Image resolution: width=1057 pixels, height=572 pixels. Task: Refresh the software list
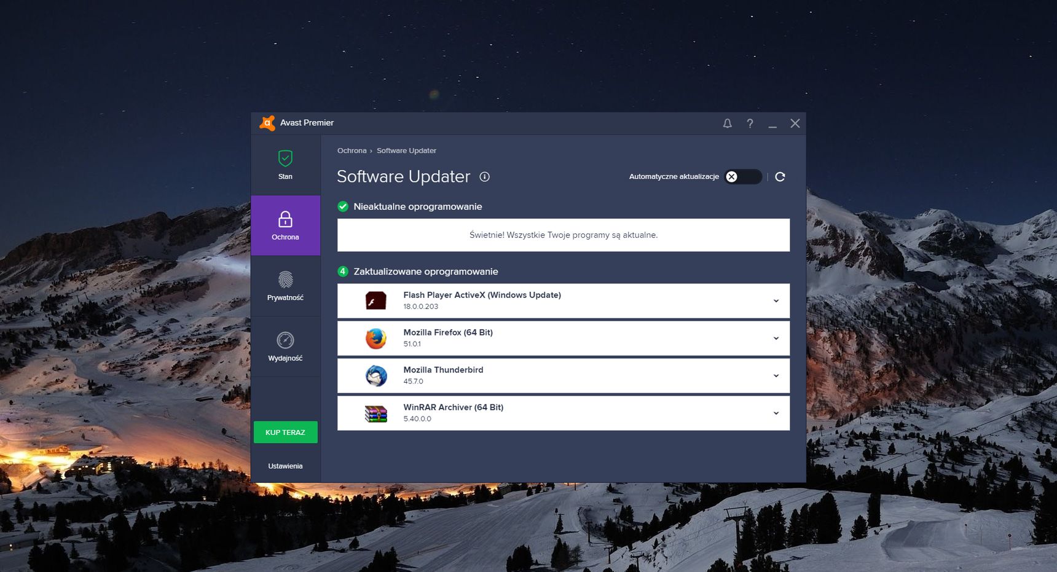(780, 177)
